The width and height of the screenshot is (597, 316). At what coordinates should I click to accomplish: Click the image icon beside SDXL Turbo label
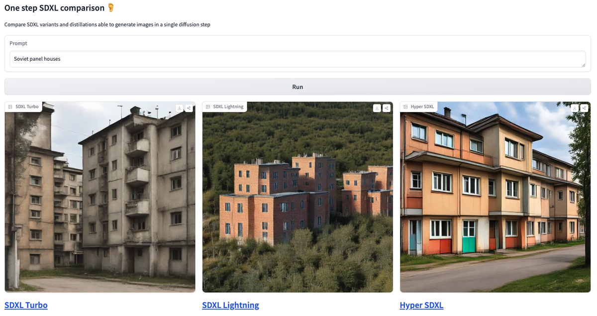tap(10, 106)
